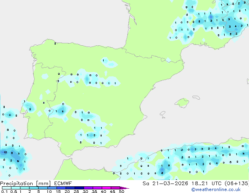Select the 0.5–1 mm legend color swatch
The width and height of the screenshot is (249, 193).
point(16,188)
